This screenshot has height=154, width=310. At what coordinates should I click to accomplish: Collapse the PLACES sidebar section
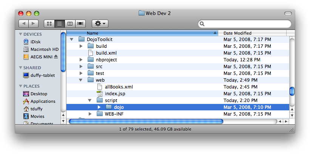pos(20,86)
